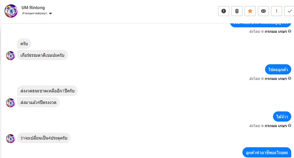The width and height of the screenshot is (294, 158).
Task: Select the message ส่งงวดธนชาตเหลืออีก1ปีครับ
Action: pyautogui.click(x=47, y=91)
